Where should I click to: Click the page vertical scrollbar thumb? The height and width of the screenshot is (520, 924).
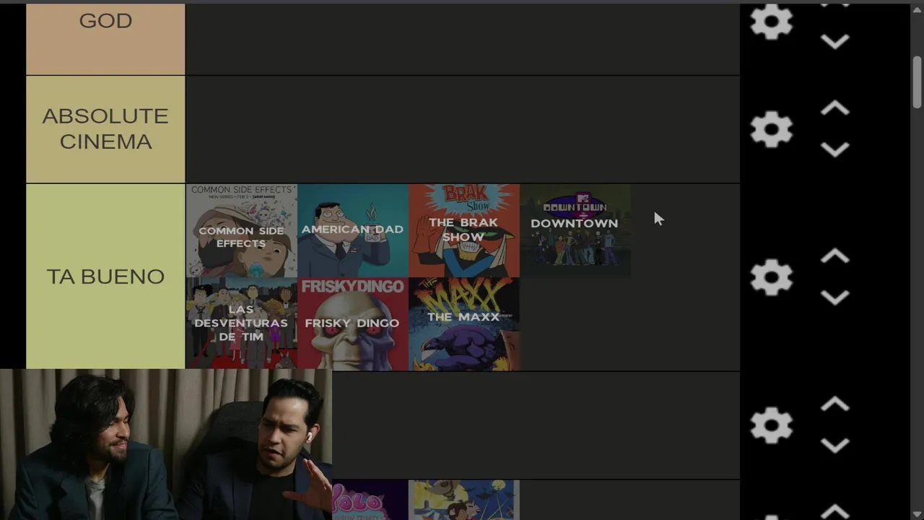tap(917, 82)
